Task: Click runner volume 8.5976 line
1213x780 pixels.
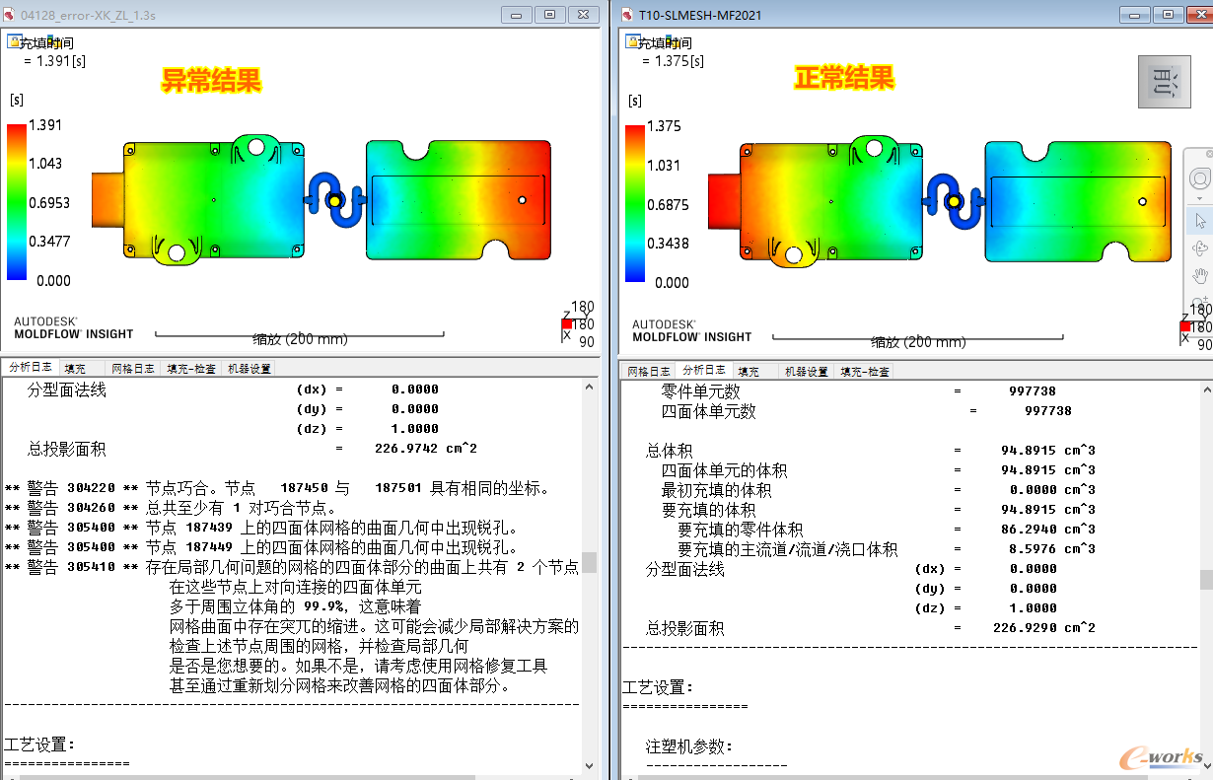Action: (x=887, y=549)
